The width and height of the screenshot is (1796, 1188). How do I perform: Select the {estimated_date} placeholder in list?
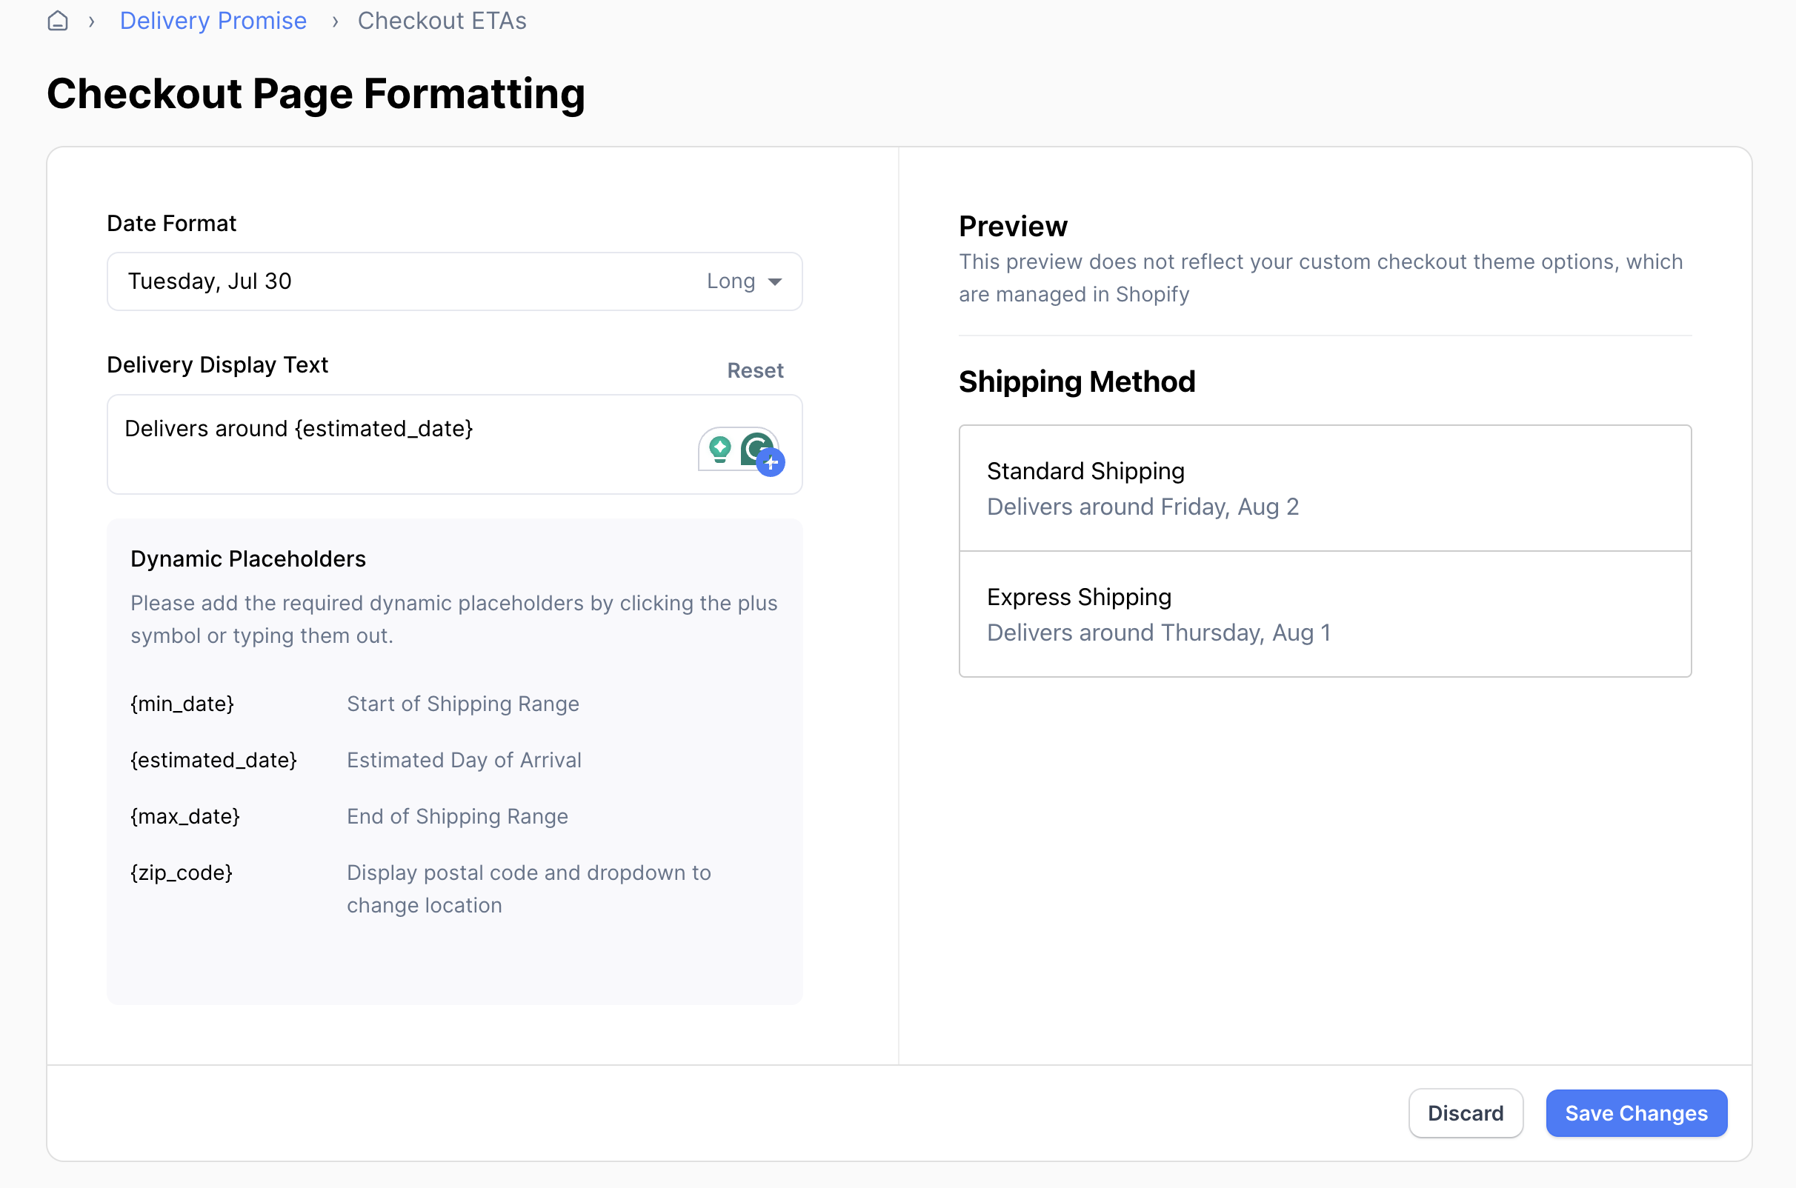[x=213, y=760]
